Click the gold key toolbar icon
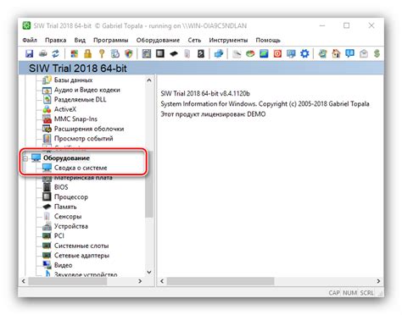 102,53
